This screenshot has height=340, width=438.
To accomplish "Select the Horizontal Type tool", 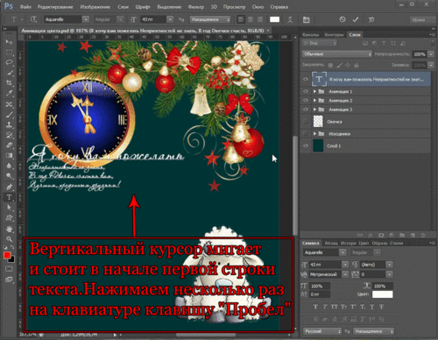I will (9, 197).
